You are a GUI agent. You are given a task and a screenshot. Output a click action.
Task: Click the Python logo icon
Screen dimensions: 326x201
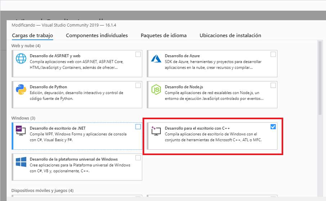pos(21,89)
